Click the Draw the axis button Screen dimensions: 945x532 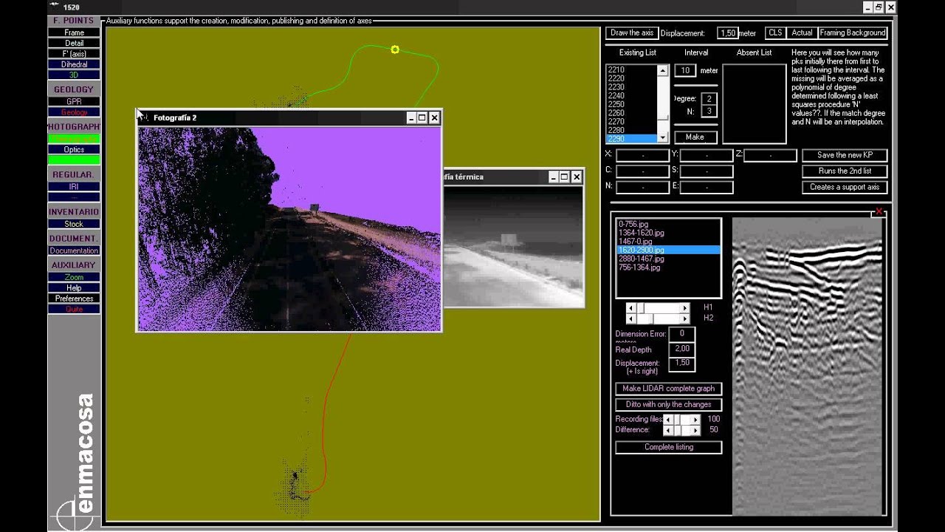[632, 33]
